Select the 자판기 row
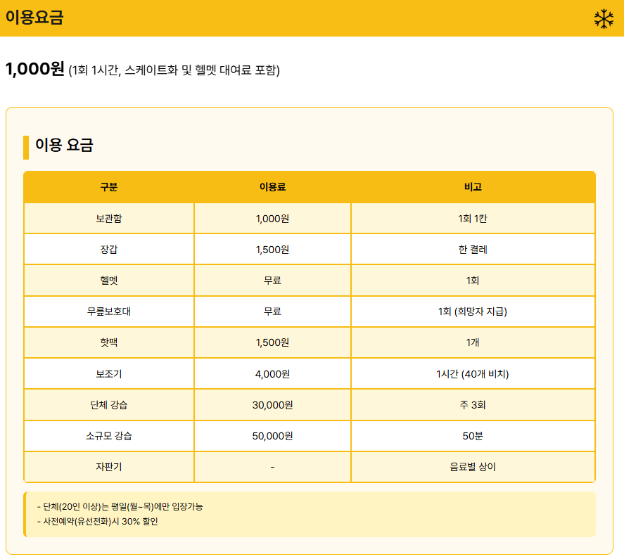 109,467
